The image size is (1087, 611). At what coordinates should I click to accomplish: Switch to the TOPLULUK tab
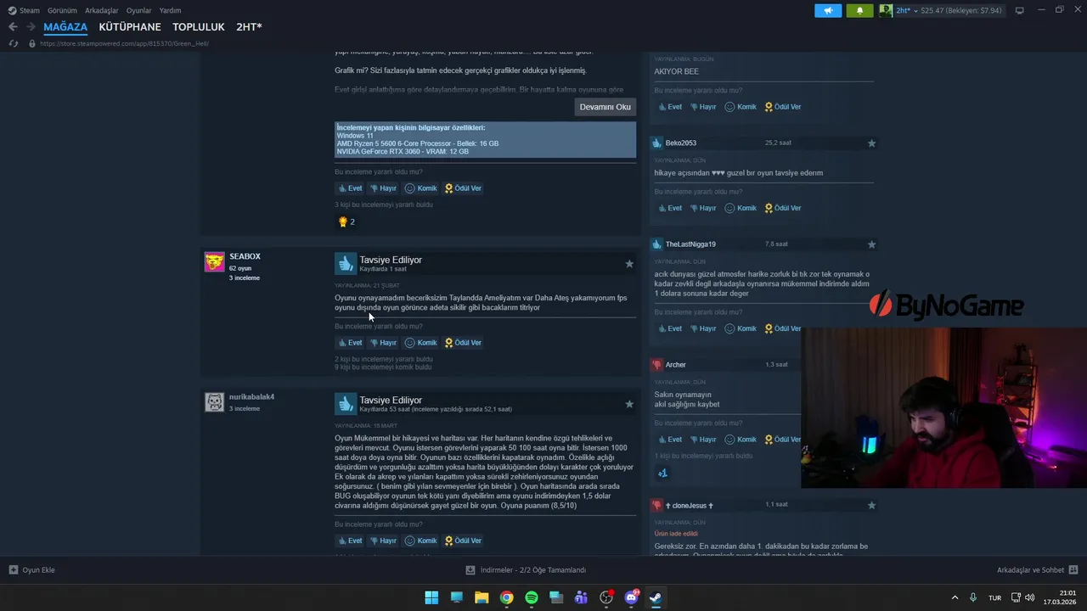199,27
